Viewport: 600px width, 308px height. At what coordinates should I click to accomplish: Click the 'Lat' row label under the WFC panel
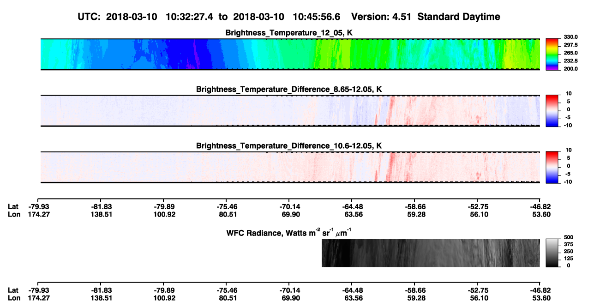coord(13,290)
